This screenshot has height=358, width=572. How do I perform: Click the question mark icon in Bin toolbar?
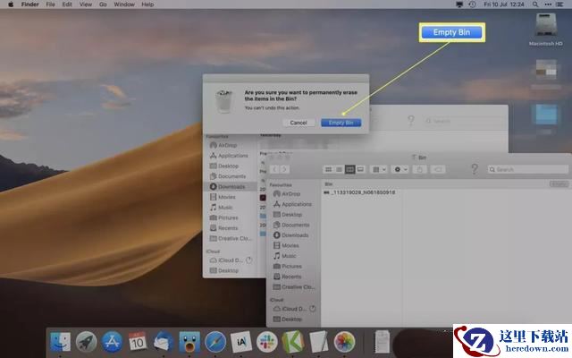[x=475, y=169]
